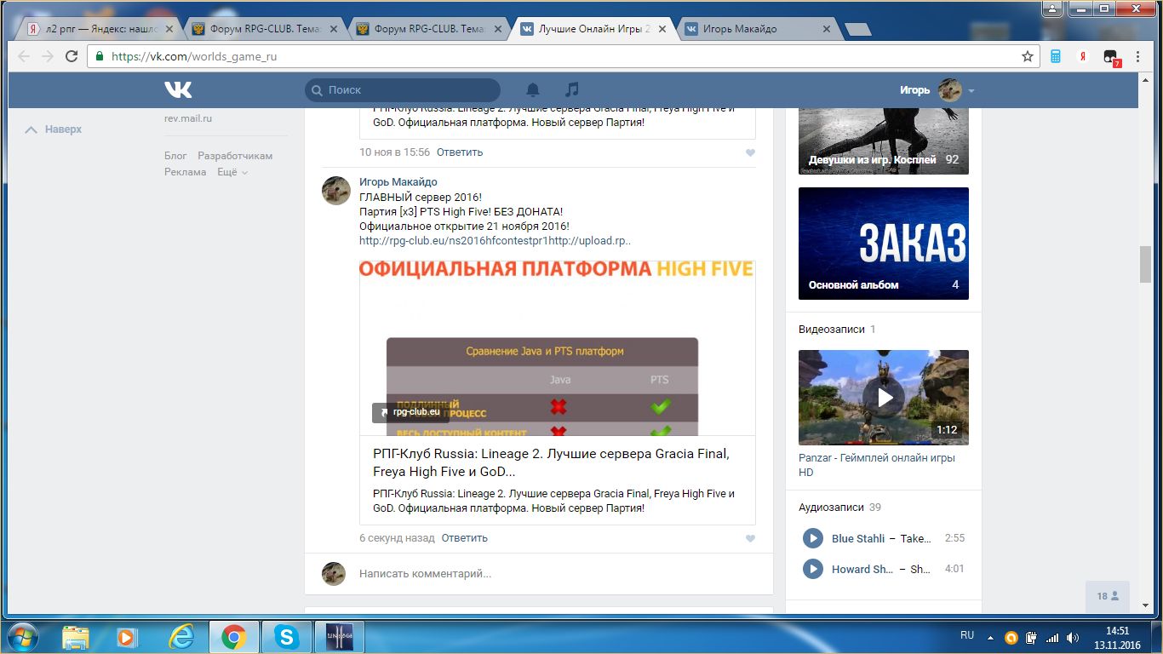Click Наверх to return to the top

tap(54, 129)
